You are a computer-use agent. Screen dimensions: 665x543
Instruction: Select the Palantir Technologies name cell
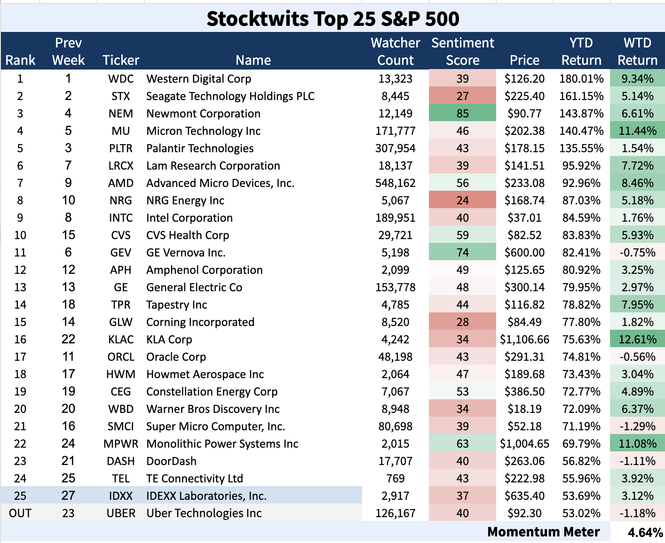200,148
